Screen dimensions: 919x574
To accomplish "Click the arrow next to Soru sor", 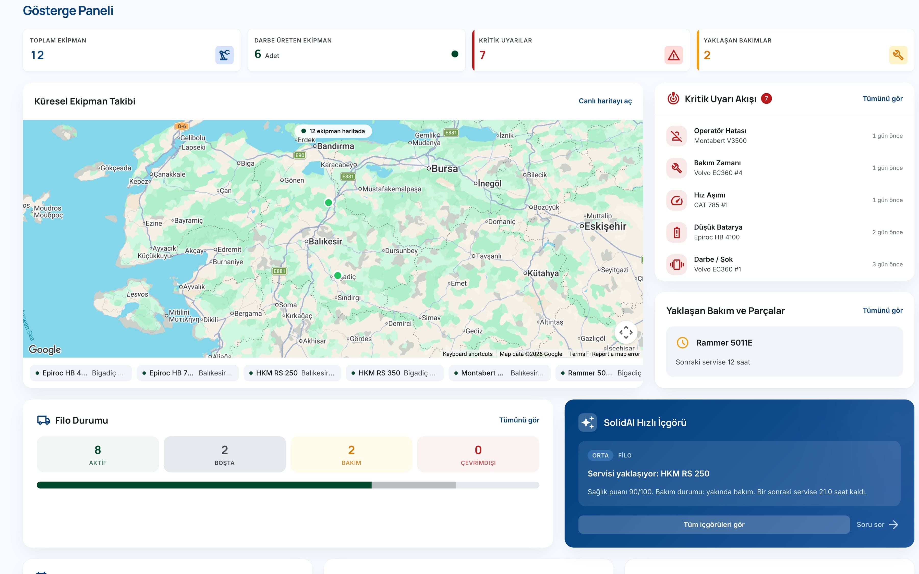I will (894, 525).
